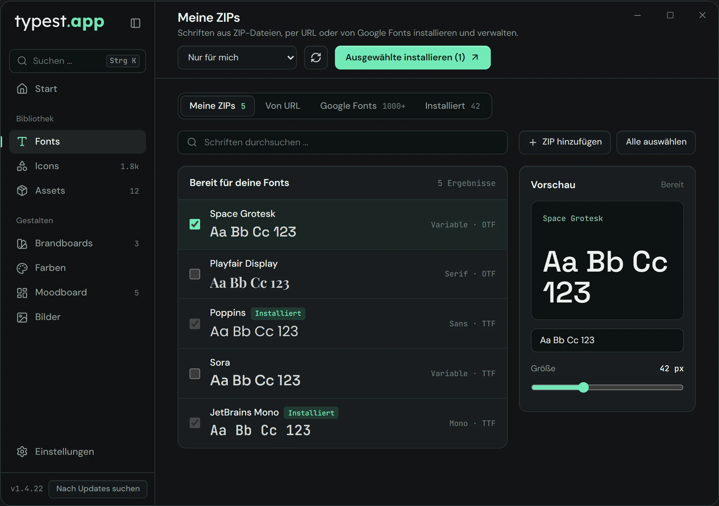The width and height of the screenshot is (719, 506).
Task: Open Start via the home icon
Action: pos(22,89)
